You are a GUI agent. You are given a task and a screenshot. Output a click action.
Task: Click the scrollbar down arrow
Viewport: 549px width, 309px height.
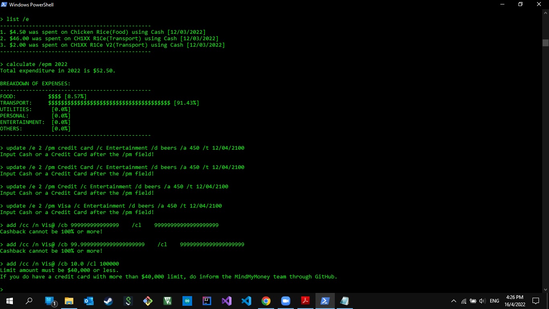(545, 289)
